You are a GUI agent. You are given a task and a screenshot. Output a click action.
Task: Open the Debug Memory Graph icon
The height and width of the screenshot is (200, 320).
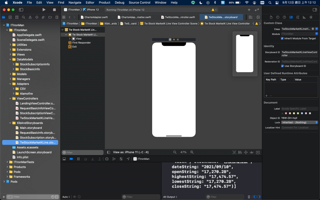pos(114,159)
